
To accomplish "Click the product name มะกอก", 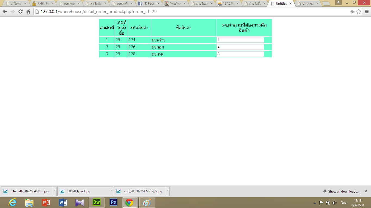I will pyautogui.click(x=158, y=47).
